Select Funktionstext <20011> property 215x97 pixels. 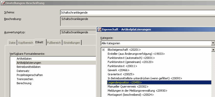[x=122, y=66]
